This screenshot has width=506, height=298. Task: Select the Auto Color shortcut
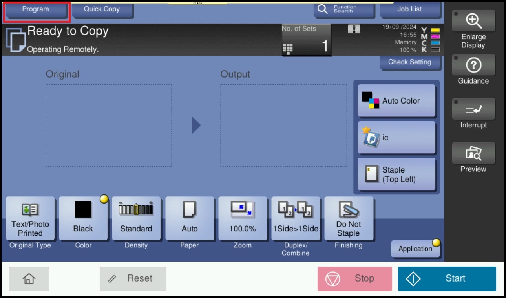click(x=396, y=101)
